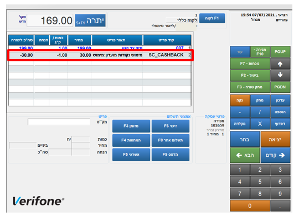The height and width of the screenshot is (217, 299).
Task: Click the יתרה S+F1 balance button
Action: [x=90, y=20]
